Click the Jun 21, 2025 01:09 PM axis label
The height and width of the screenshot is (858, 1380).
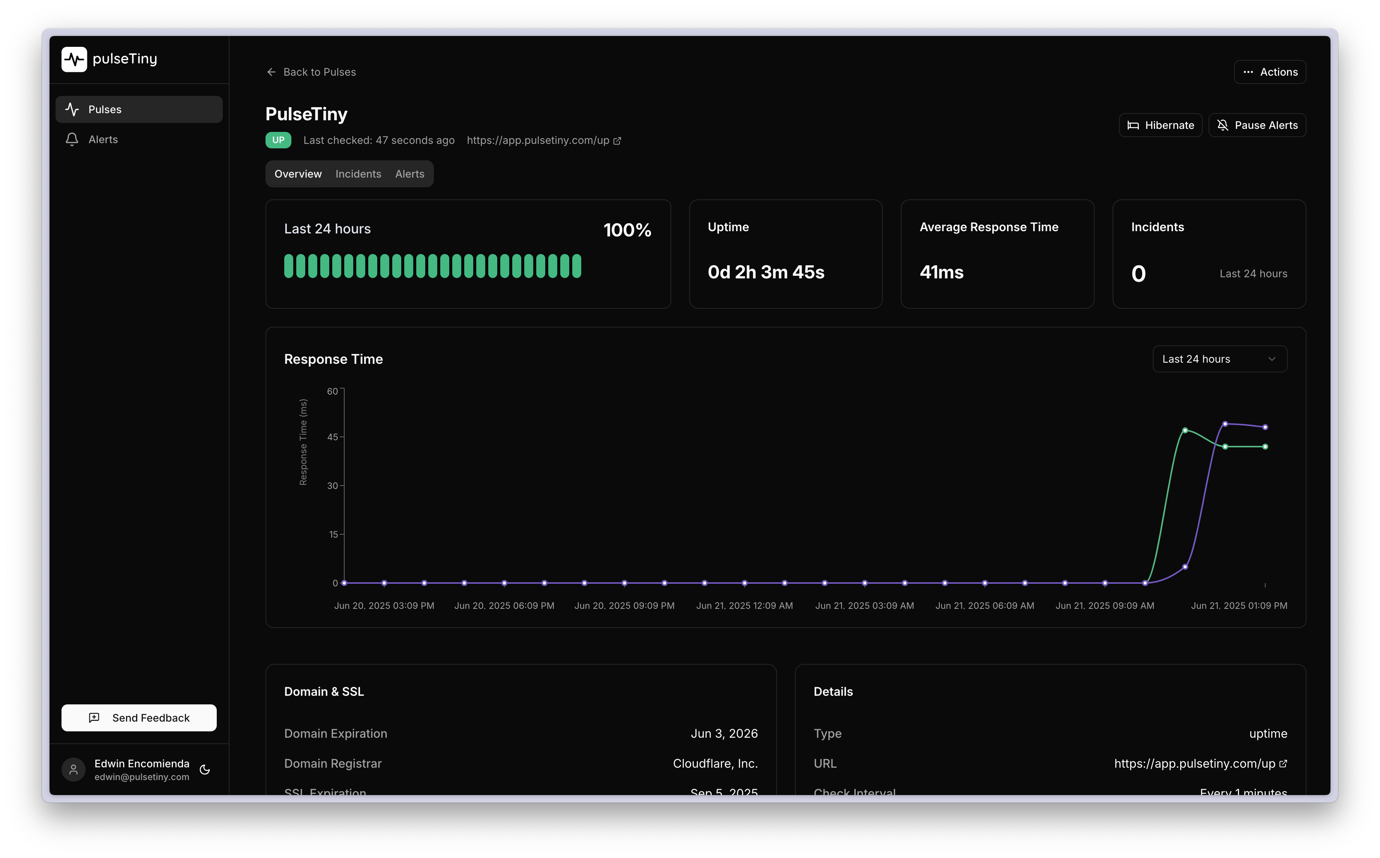[1239, 605]
